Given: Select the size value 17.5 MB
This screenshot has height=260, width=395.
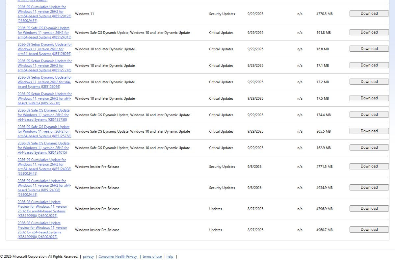Looking at the screenshot, I should click(323, 98).
